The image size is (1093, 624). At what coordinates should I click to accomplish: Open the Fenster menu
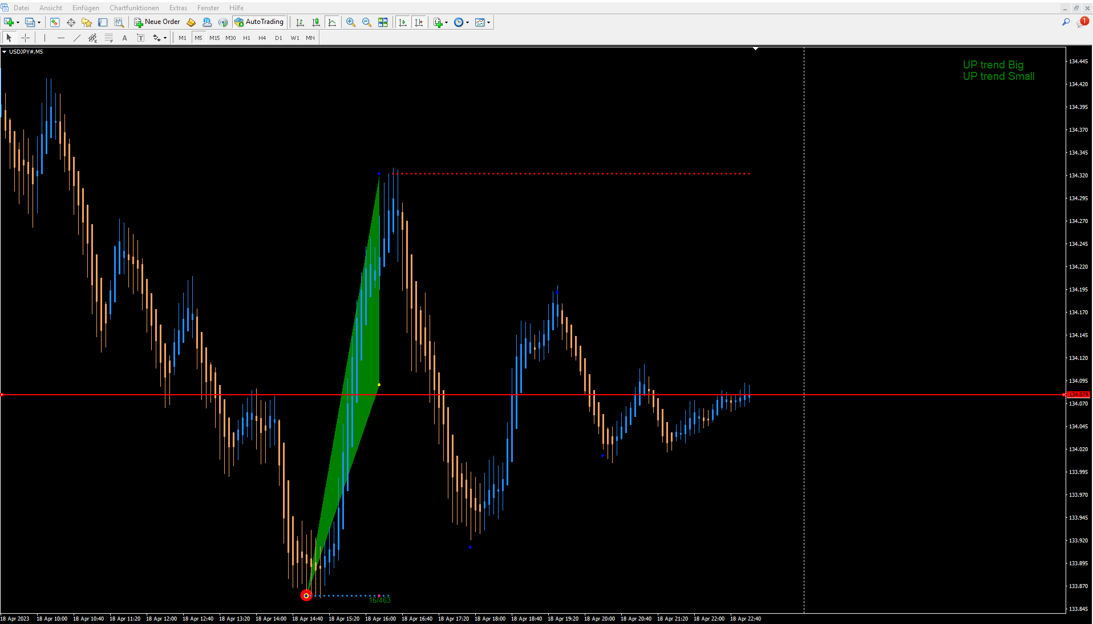208,7
